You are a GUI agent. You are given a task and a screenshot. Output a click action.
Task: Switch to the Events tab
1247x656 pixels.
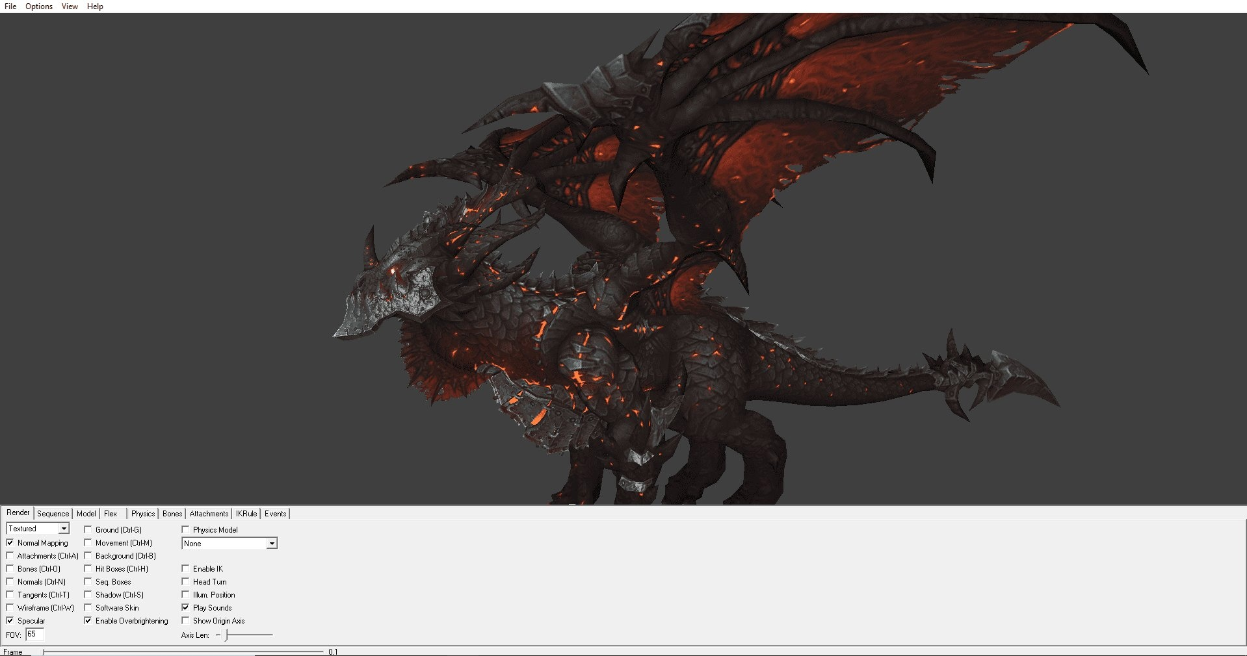(275, 514)
